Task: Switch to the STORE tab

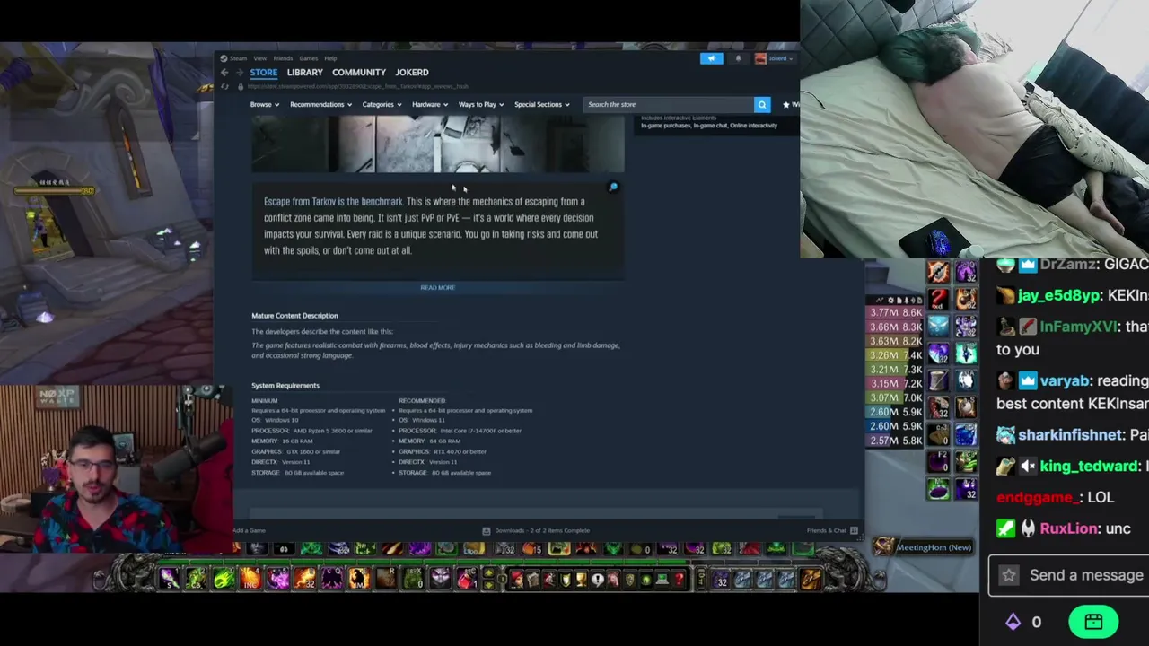Action: pos(264,72)
